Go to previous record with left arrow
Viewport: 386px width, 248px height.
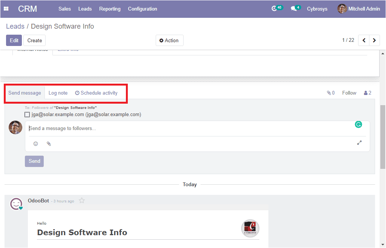(364, 40)
